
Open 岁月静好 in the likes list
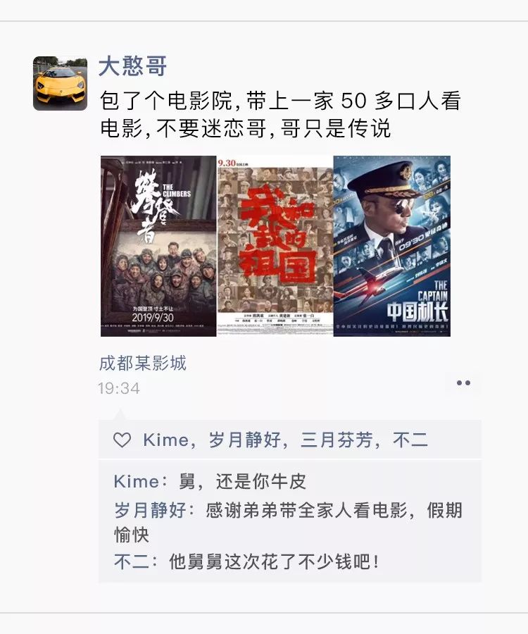pos(244,440)
